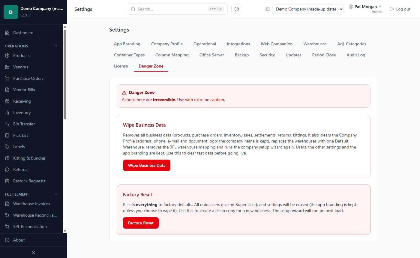Click the Restock Requests icon
Screen dimensions: 420x258
[x=7, y=181]
